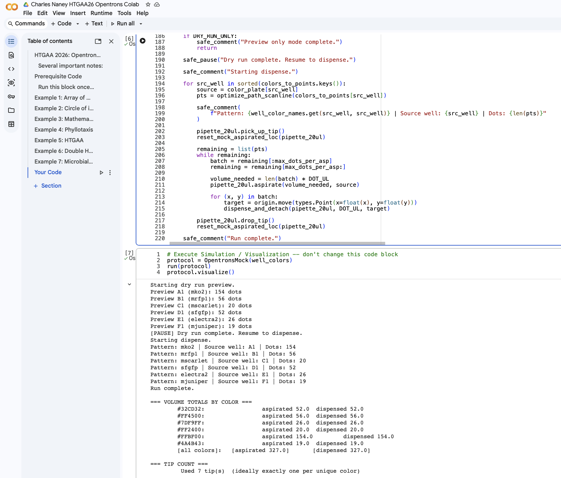Screen dimensions: 561x478
Task: Collapse the output of cell 7
Action: pos(129,284)
